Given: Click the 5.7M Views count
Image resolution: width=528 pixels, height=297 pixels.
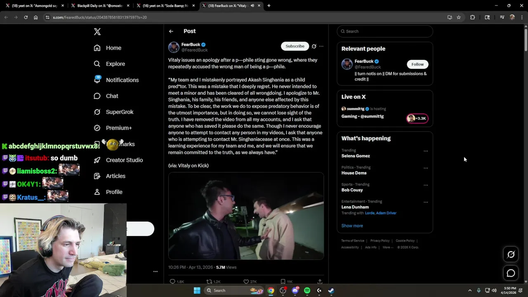Looking at the screenshot, I should coord(226,267).
